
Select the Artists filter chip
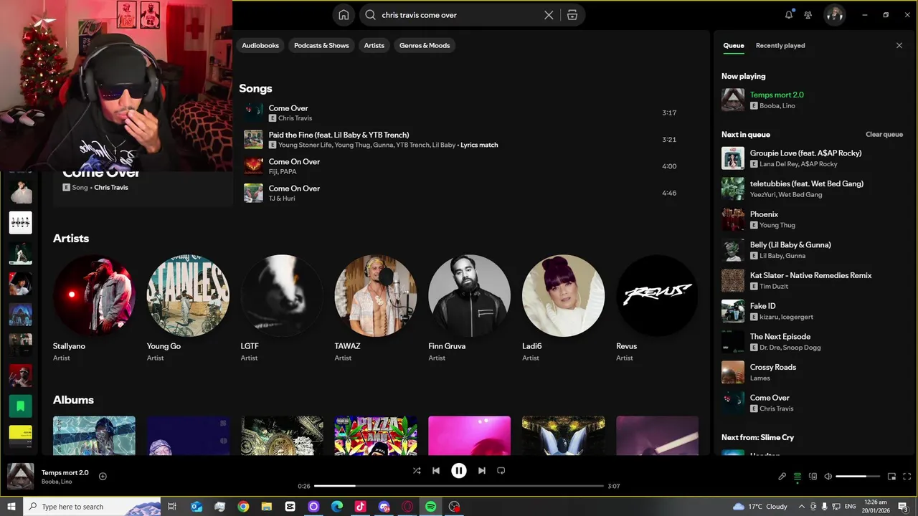click(374, 45)
